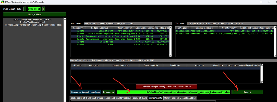This screenshot has height=102, width=277.
Task: Click assets table scrollbar up arrow
Action: 170,27
